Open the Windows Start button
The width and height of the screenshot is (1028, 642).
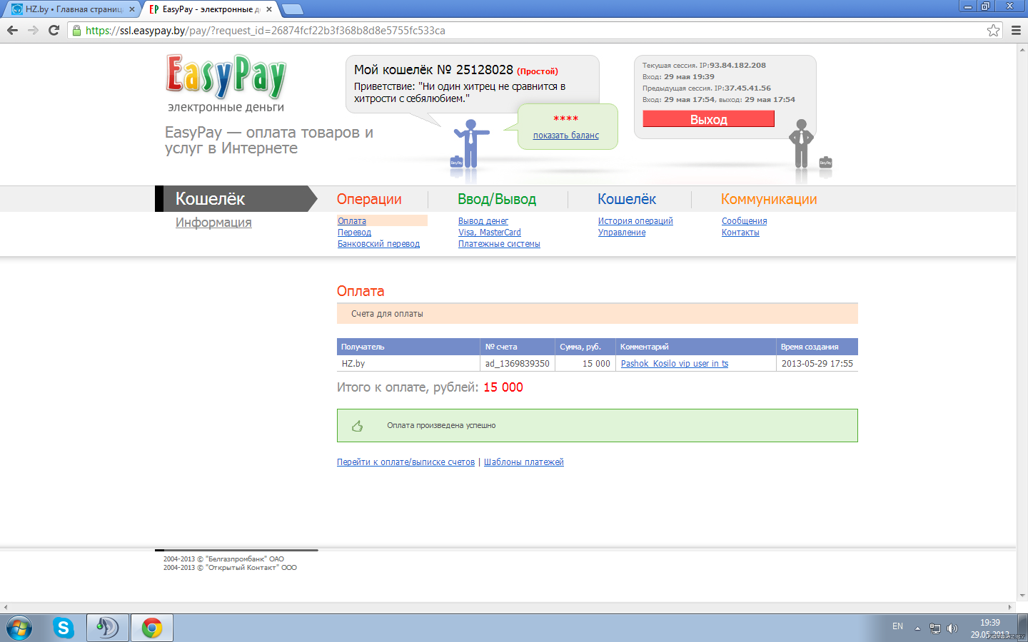(x=19, y=628)
